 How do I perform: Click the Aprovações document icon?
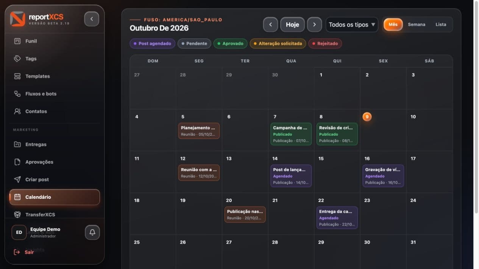coord(17,162)
